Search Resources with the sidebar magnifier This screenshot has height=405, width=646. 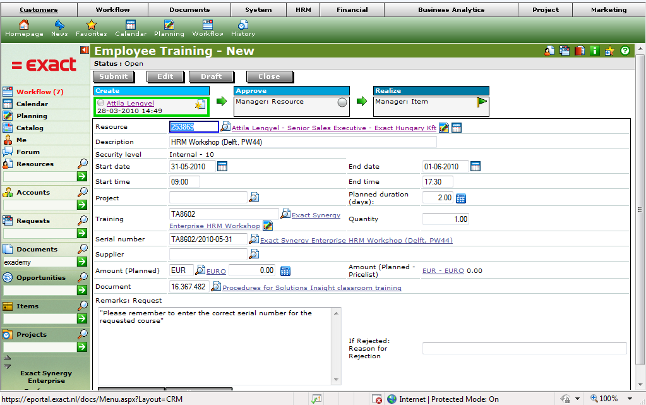(83, 163)
